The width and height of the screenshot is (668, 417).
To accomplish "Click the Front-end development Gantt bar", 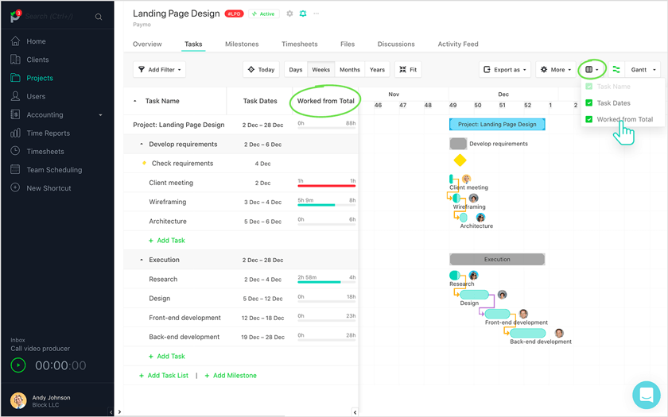I will pos(497,314).
